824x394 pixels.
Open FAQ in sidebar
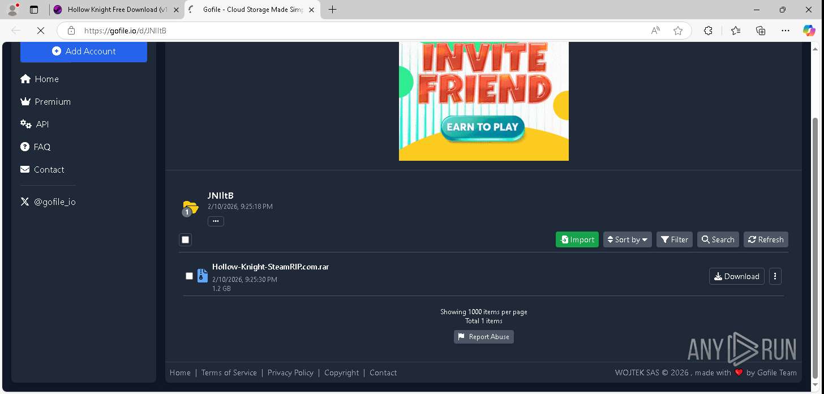point(36,147)
